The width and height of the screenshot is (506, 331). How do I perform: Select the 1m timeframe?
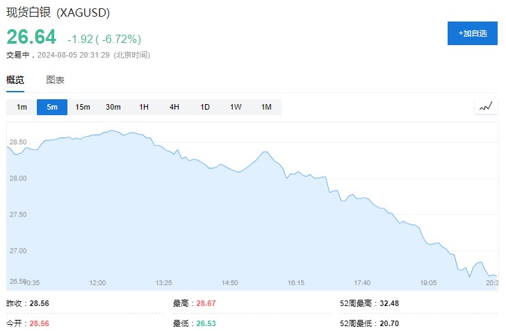coord(22,107)
